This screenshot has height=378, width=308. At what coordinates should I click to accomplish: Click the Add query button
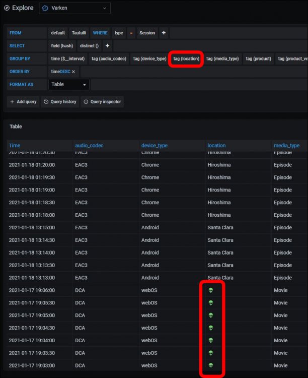(x=23, y=102)
